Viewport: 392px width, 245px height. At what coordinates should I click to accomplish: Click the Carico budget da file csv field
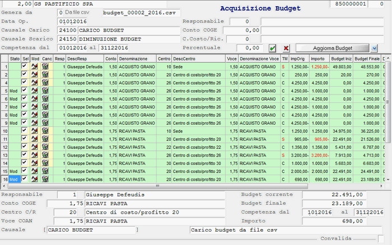[286, 230]
